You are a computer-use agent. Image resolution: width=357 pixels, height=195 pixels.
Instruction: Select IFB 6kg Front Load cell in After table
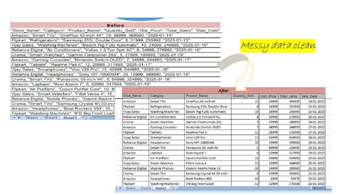click(x=208, y=184)
